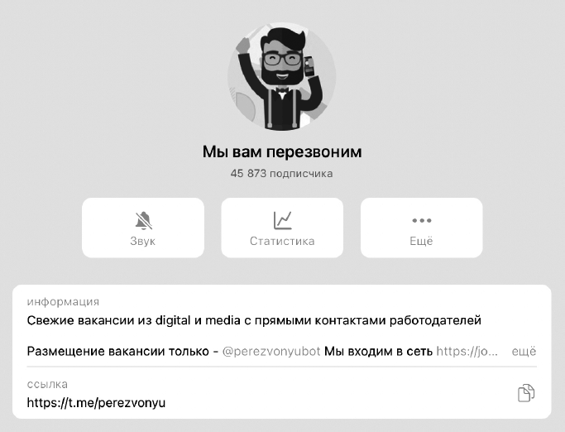Click the Мы входим в сеть text
The width and height of the screenshot is (565, 432).
[378, 351]
